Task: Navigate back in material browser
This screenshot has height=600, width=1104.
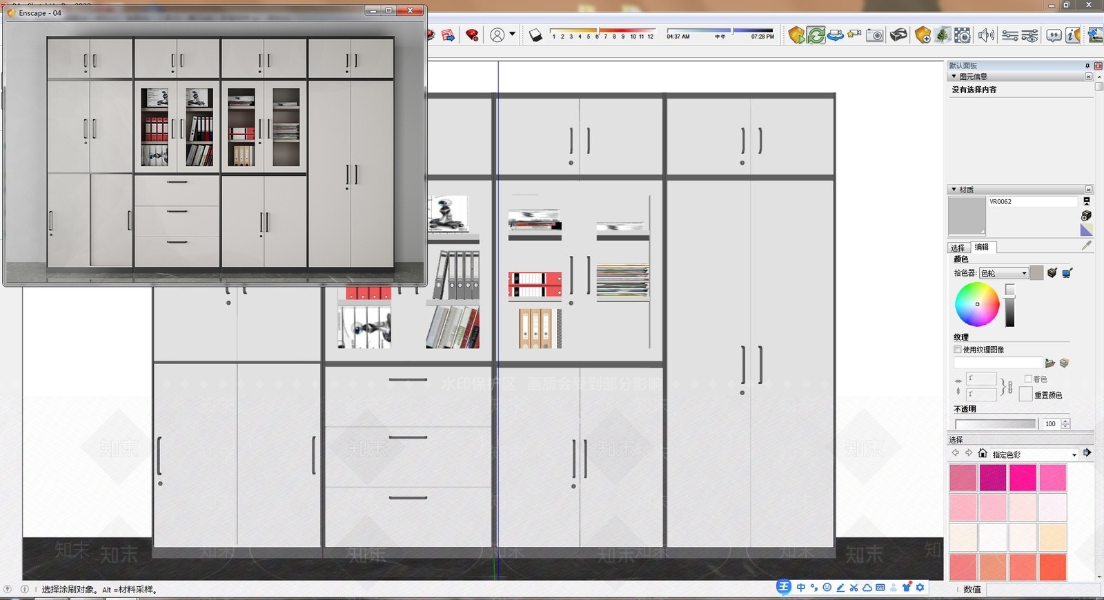Action: [x=955, y=453]
